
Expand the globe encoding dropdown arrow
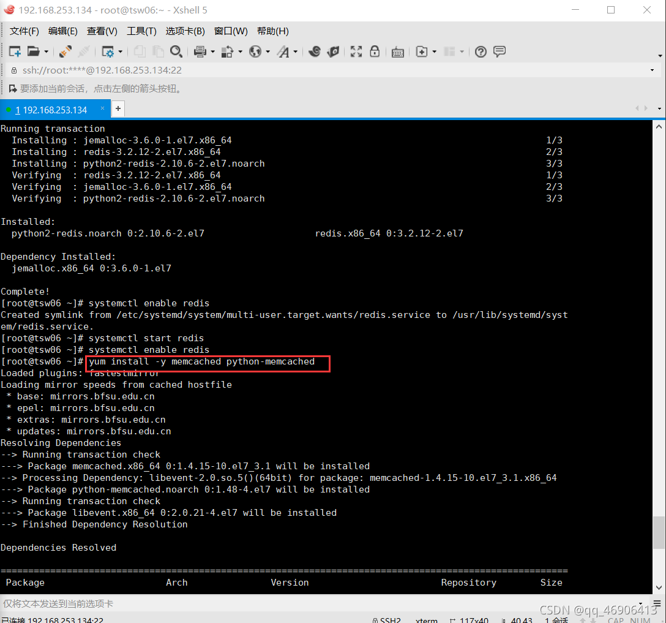click(268, 52)
